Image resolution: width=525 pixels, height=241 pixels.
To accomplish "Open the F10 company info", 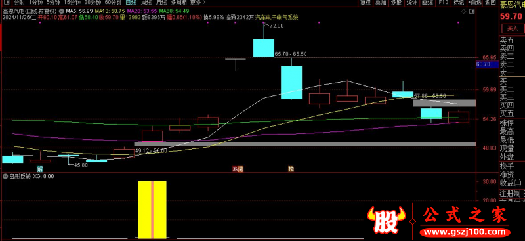I will [x=443, y=3].
